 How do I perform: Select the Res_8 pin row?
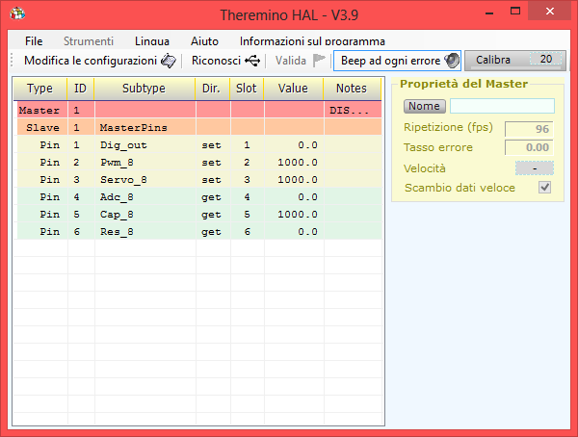point(199,231)
